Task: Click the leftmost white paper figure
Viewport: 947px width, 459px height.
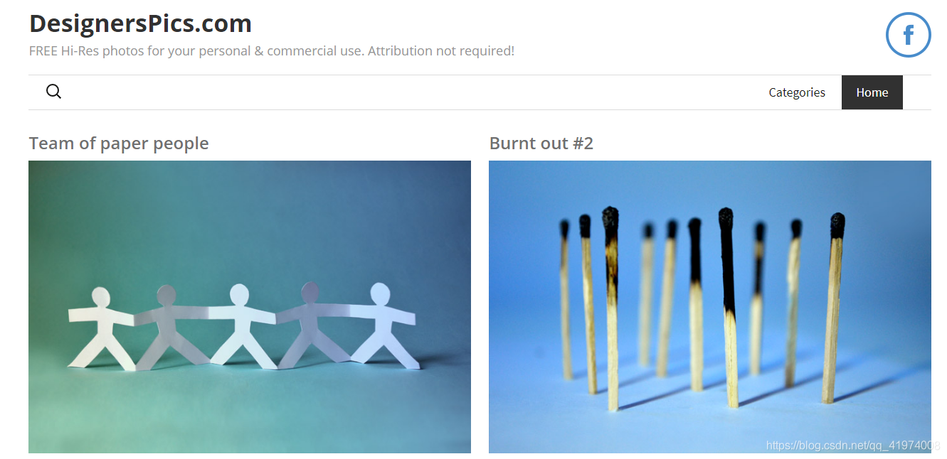Action: (102, 328)
